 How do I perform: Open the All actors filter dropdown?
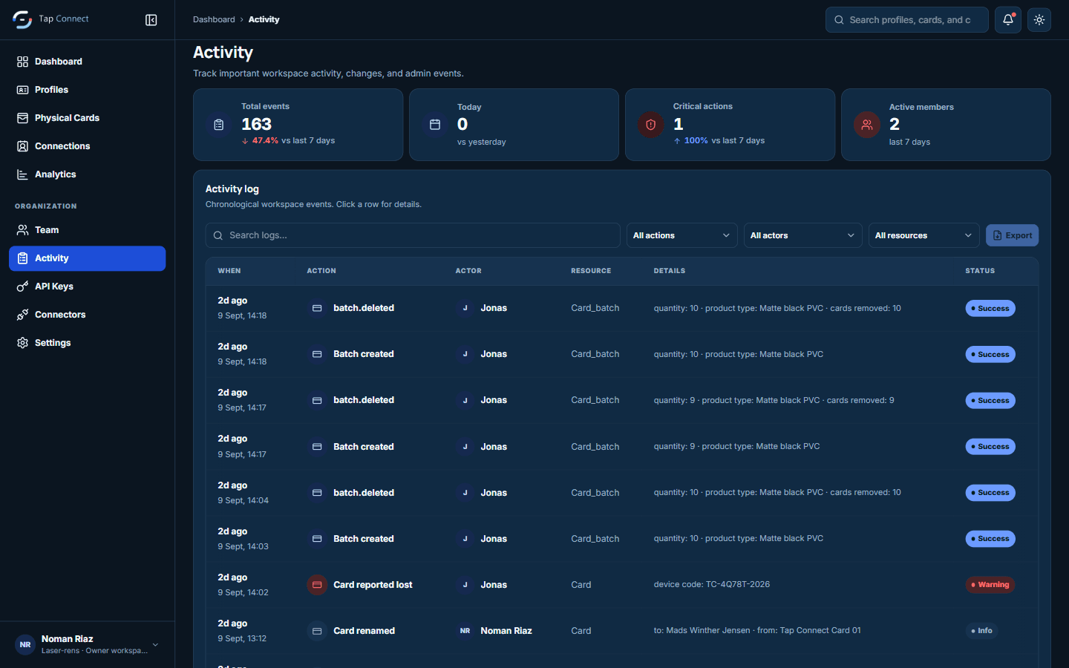[x=803, y=235]
